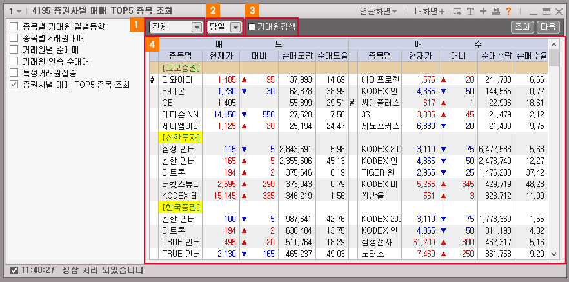Click the 정상 처리 되었습니다 status message

tap(103, 270)
